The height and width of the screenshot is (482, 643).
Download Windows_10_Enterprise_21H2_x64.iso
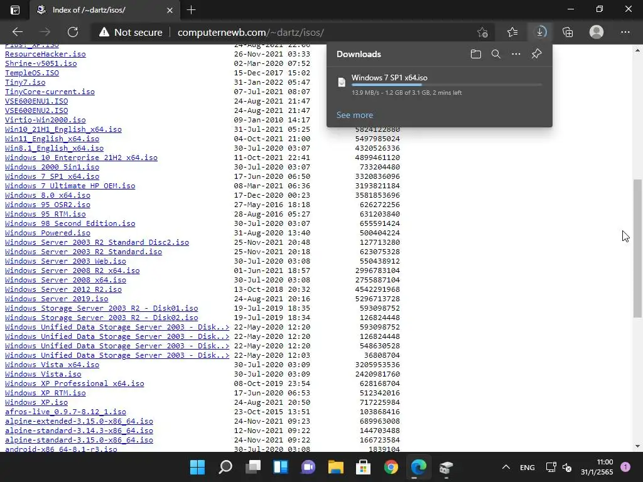(x=81, y=158)
